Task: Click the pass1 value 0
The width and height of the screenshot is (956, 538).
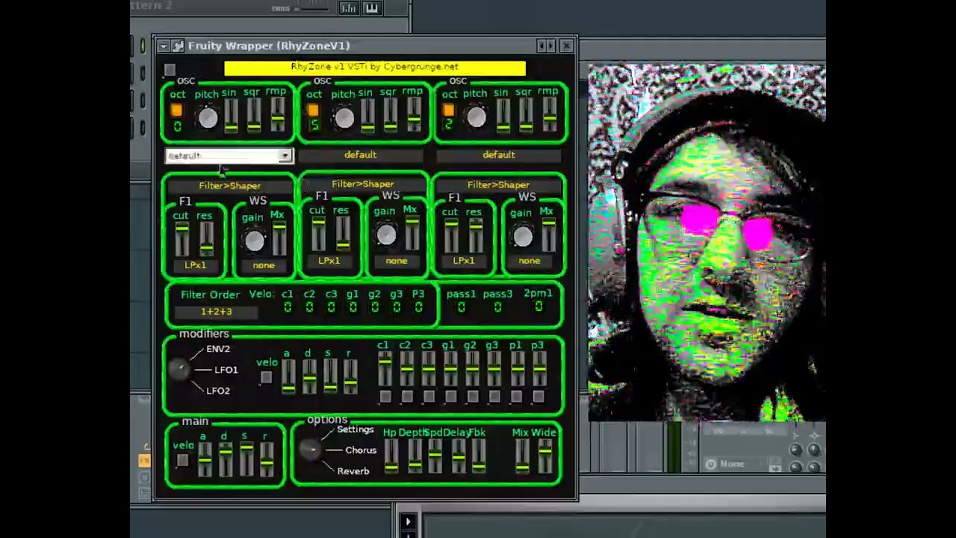Action: [x=461, y=307]
